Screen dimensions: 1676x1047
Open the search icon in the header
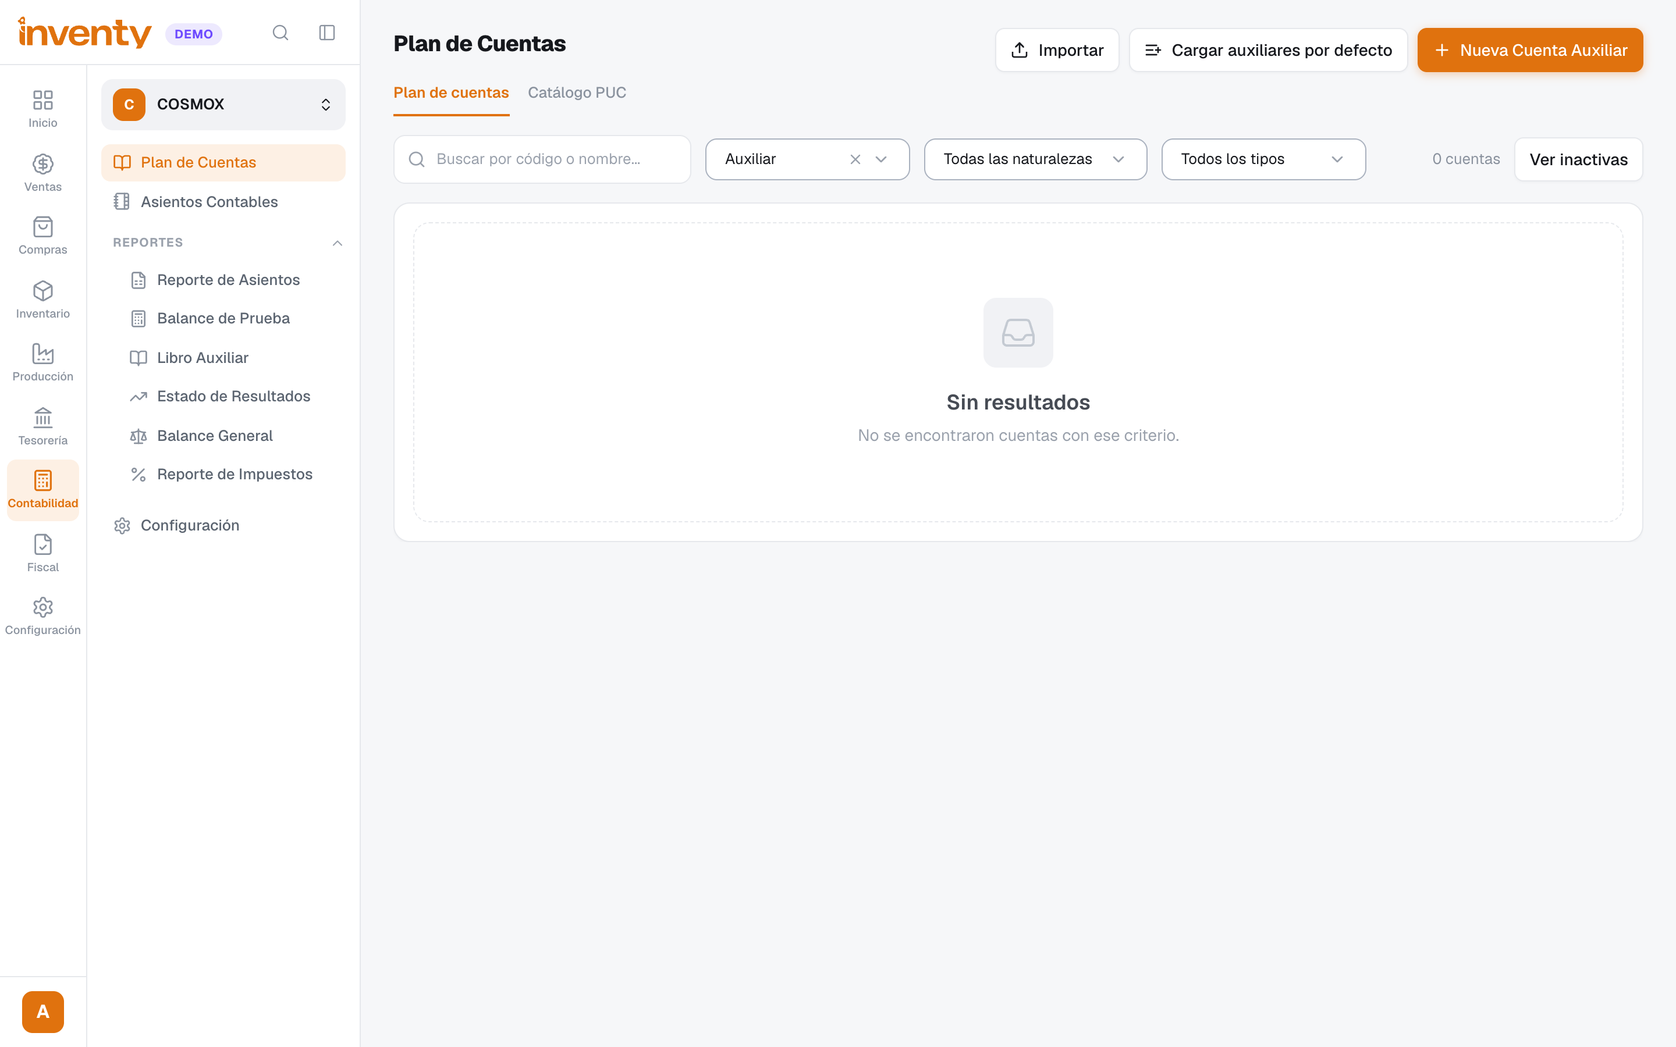280,33
